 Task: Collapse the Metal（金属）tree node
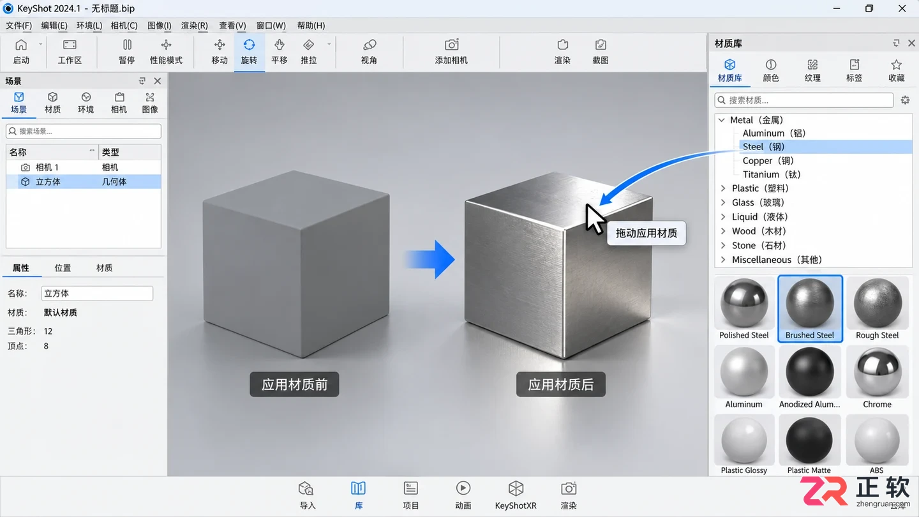722,120
